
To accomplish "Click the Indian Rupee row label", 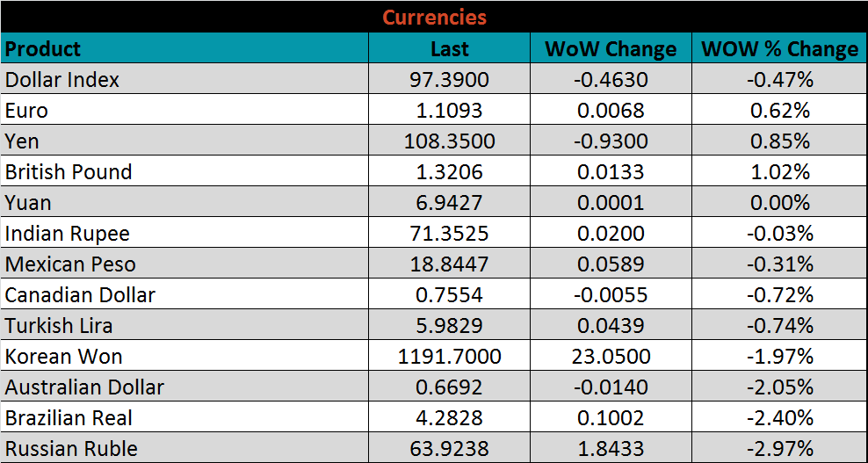I will click(x=68, y=234).
